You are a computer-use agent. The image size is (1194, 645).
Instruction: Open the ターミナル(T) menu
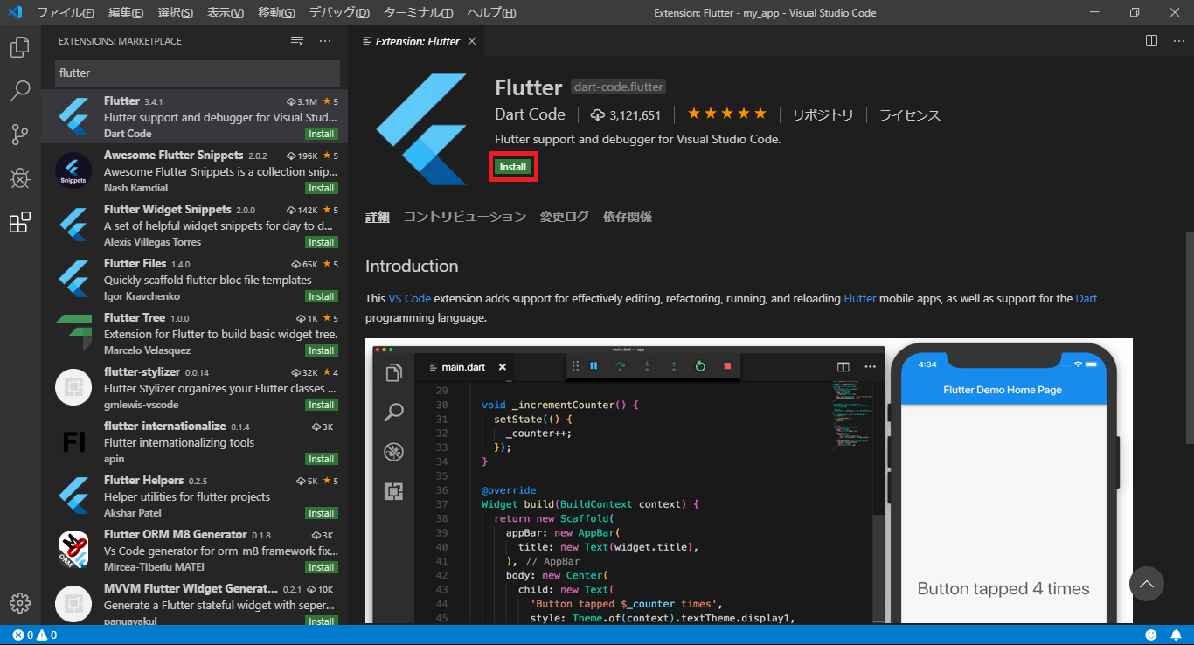(x=419, y=13)
